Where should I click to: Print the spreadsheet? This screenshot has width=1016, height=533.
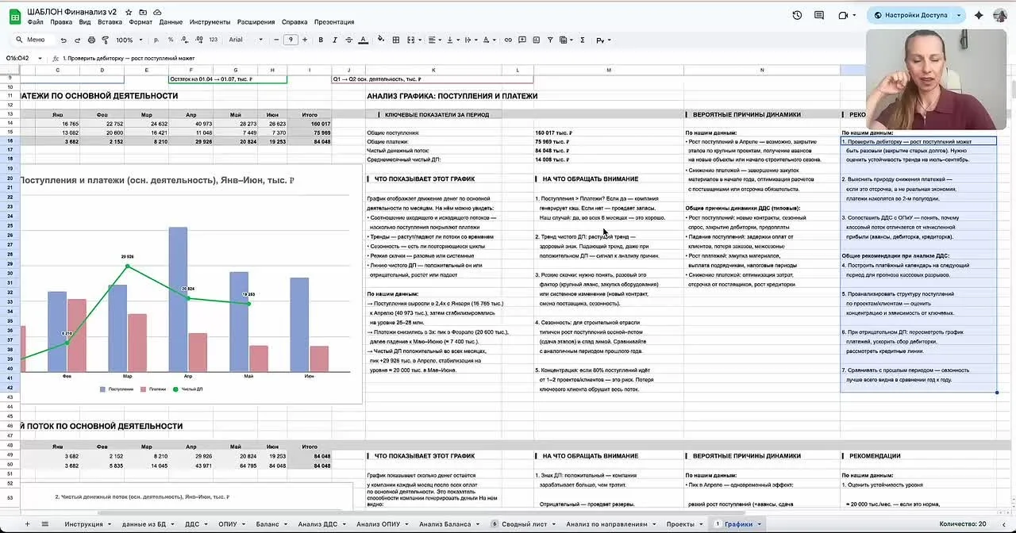click(x=91, y=40)
